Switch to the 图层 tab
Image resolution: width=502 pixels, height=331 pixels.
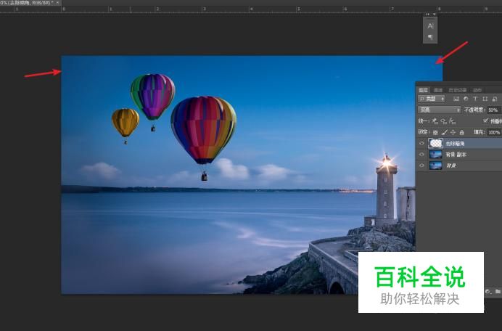coord(423,90)
